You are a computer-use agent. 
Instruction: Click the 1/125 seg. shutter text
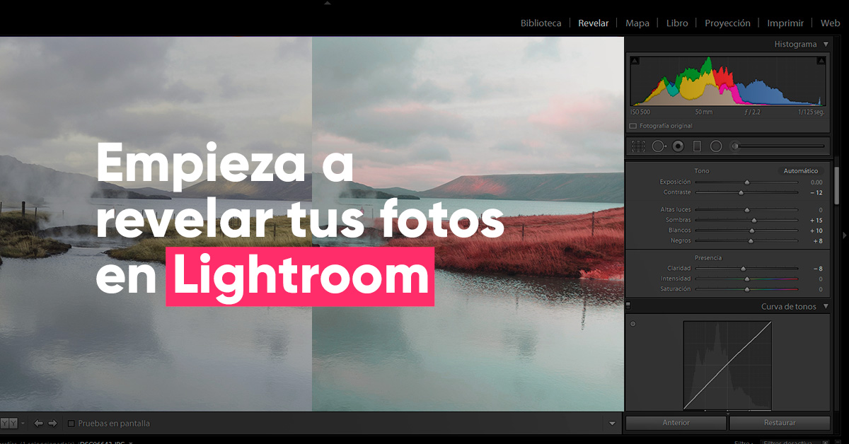click(x=811, y=112)
